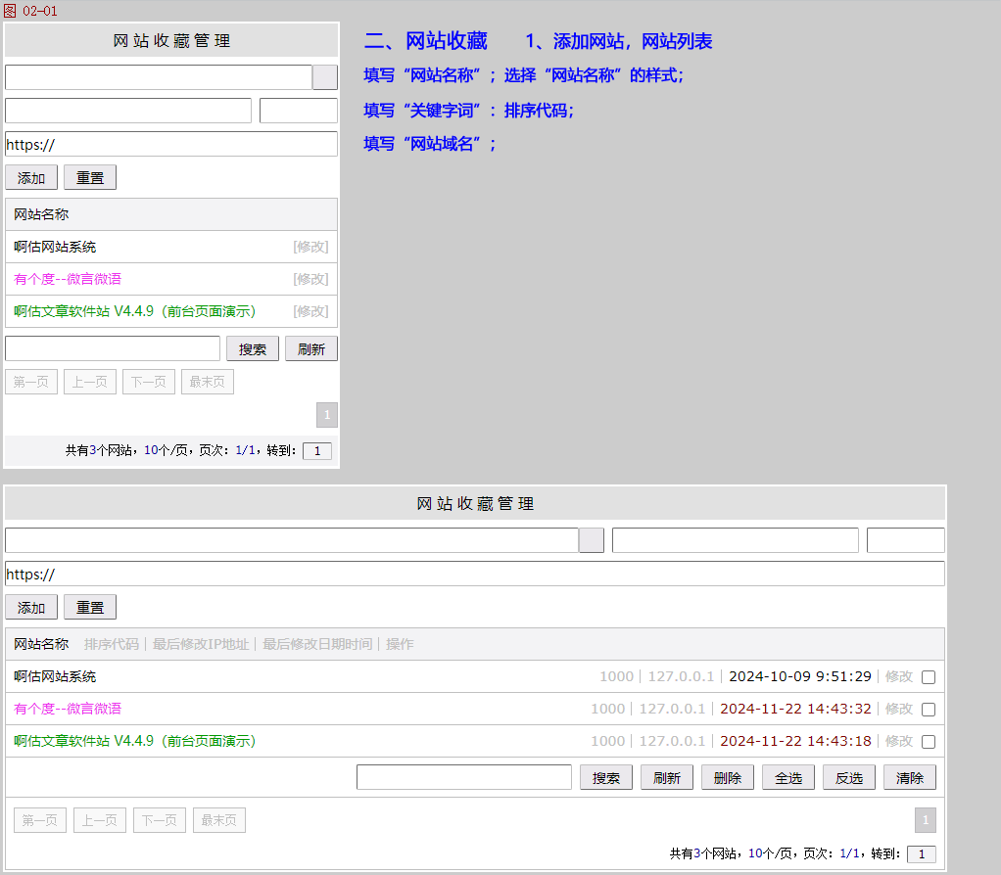This screenshot has height=875, width=1001.
Task: Open the name style picker in the wide panel
Action: [x=592, y=540]
